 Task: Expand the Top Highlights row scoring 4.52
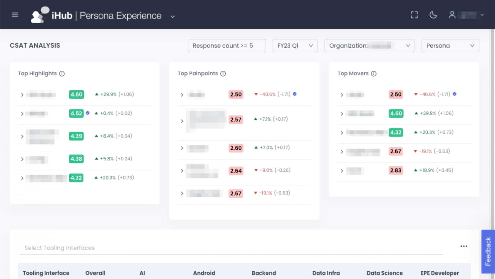(x=22, y=114)
